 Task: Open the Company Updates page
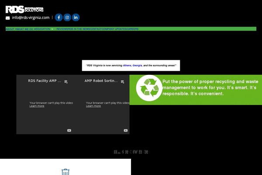(x=114, y=29)
